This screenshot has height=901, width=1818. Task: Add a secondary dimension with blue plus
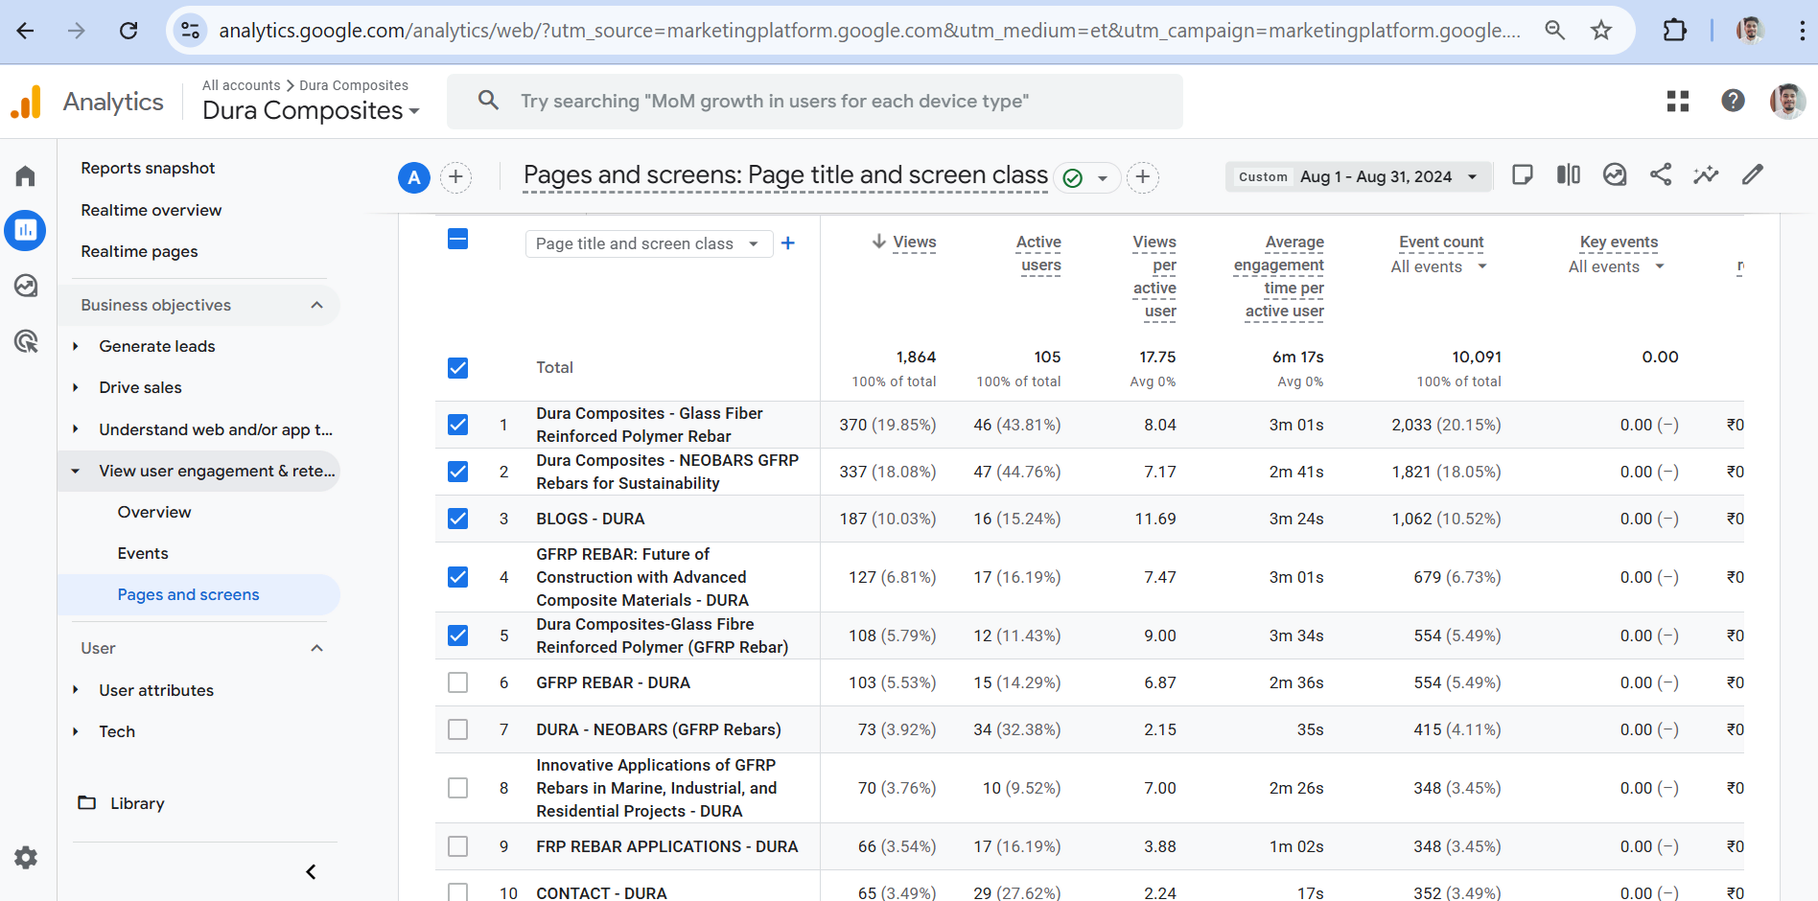(x=788, y=243)
